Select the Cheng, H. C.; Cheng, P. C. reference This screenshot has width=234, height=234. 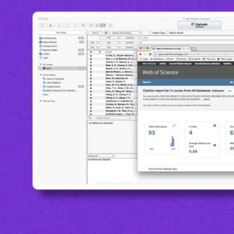(x=112, y=95)
